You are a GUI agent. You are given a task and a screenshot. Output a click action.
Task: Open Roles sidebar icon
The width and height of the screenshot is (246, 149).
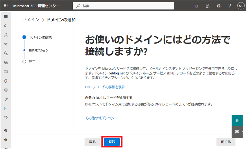tap(6, 53)
